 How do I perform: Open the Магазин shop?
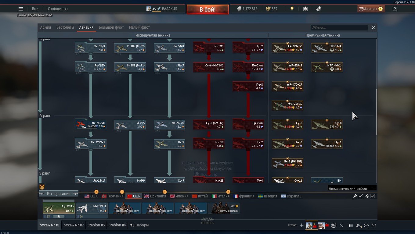point(370,9)
